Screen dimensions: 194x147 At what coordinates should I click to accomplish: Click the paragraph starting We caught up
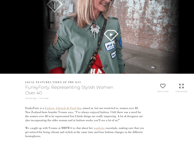tap(84, 132)
